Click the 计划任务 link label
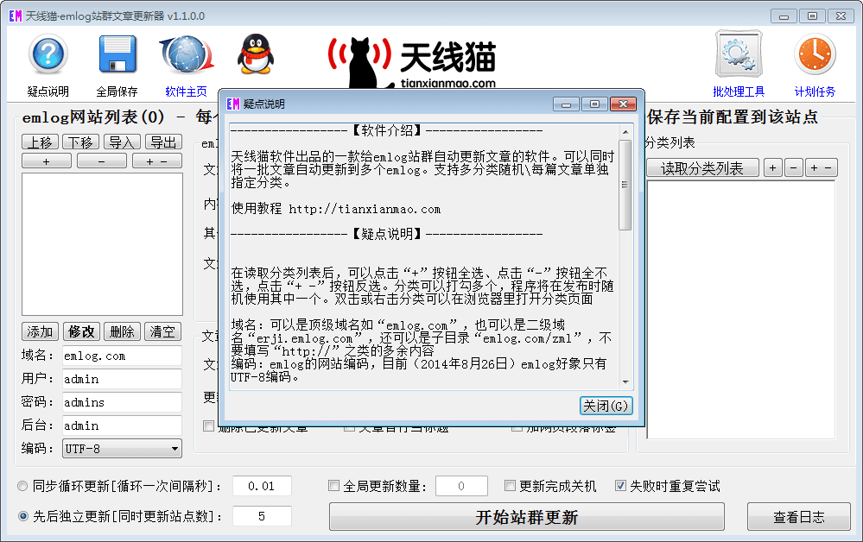 [x=815, y=91]
